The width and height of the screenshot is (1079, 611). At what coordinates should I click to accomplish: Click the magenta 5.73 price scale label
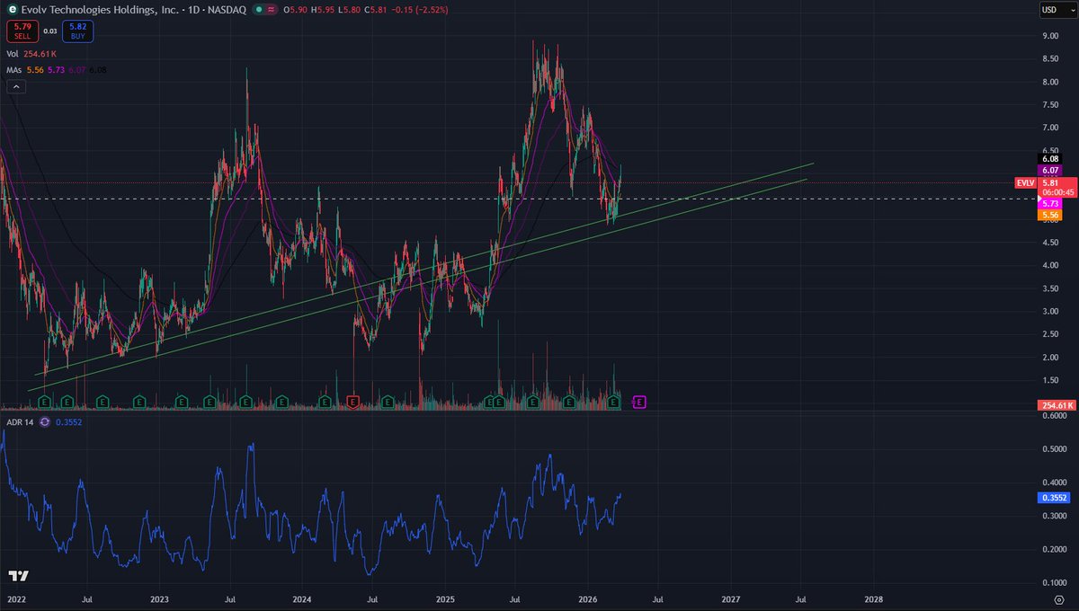click(1050, 204)
